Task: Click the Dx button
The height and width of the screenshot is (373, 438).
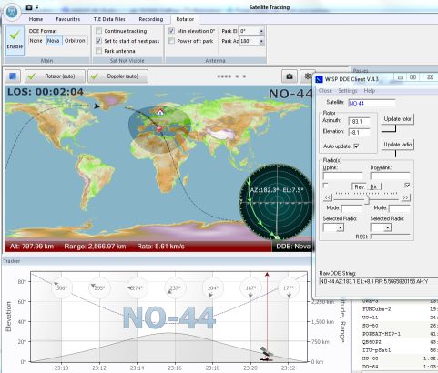Action: click(373, 186)
